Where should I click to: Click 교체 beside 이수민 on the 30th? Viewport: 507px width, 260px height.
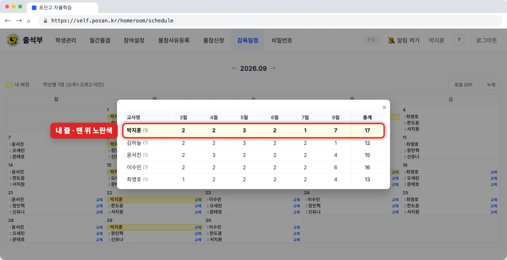point(296,228)
